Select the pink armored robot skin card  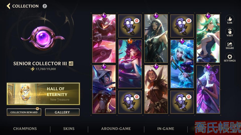click(104, 38)
